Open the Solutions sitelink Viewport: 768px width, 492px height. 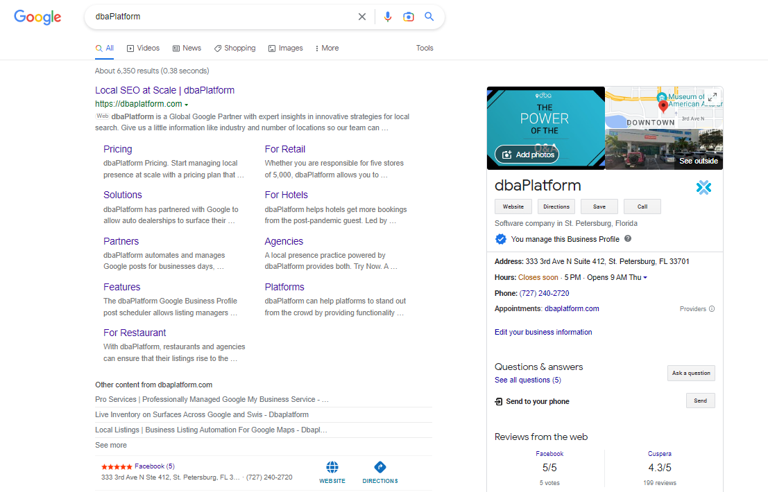122,195
